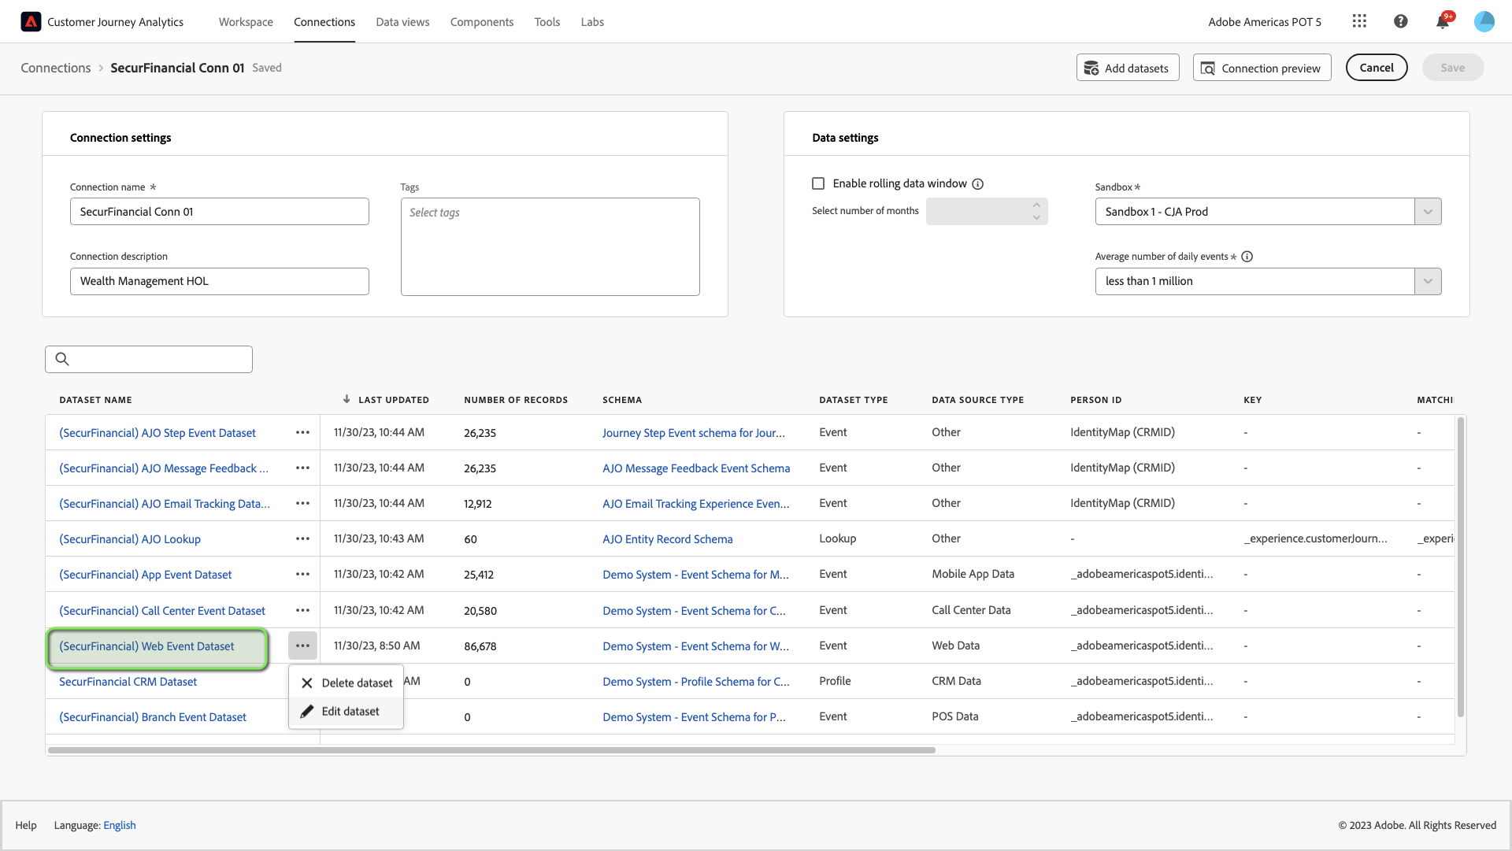Decrease the number of months stepper
The width and height of the screenshot is (1512, 851).
tap(1036, 218)
